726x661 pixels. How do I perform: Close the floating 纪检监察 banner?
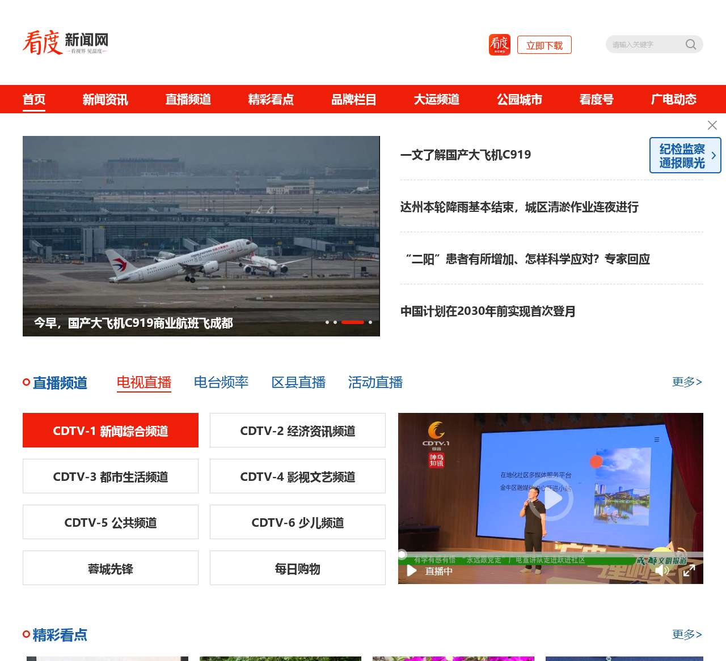point(712,125)
